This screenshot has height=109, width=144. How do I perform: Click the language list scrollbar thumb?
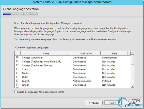[132, 60]
